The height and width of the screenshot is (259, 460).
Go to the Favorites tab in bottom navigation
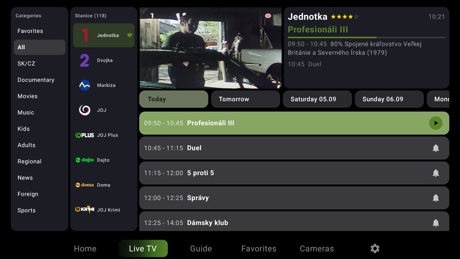point(259,249)
